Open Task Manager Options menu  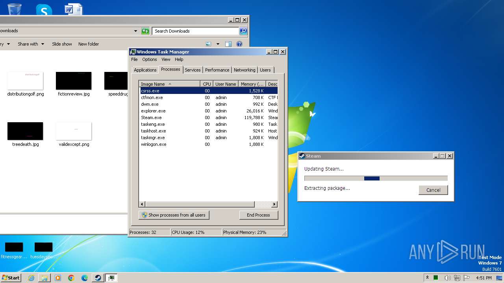pyautogui.click(x=149, y=59)
